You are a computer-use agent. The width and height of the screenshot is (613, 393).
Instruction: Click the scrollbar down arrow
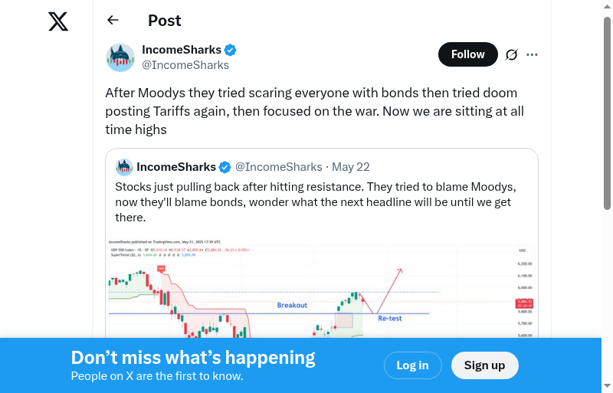tap(608, 386)
